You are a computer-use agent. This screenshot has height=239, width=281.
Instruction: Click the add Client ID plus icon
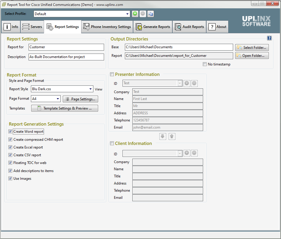[x=187, y=153]
